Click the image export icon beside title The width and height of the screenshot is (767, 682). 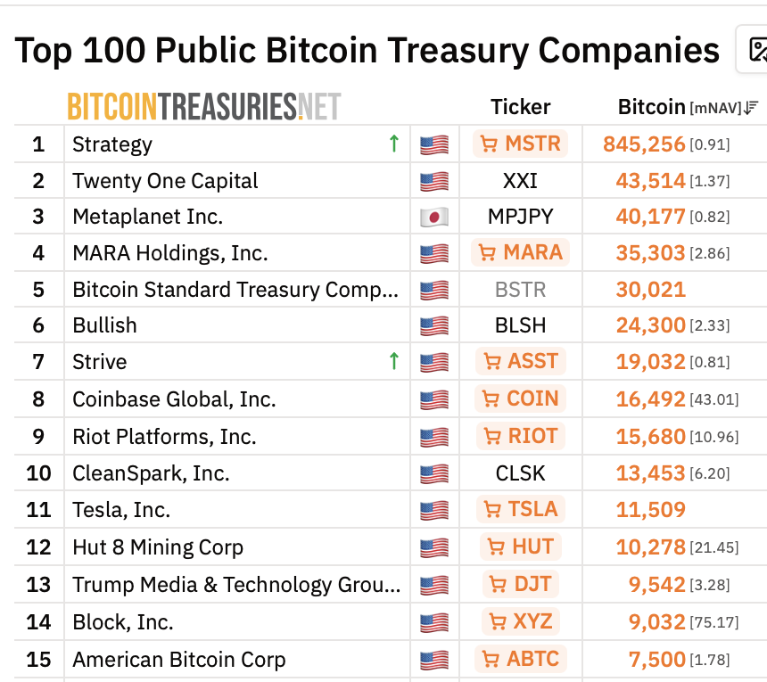(x=756, y=49)
